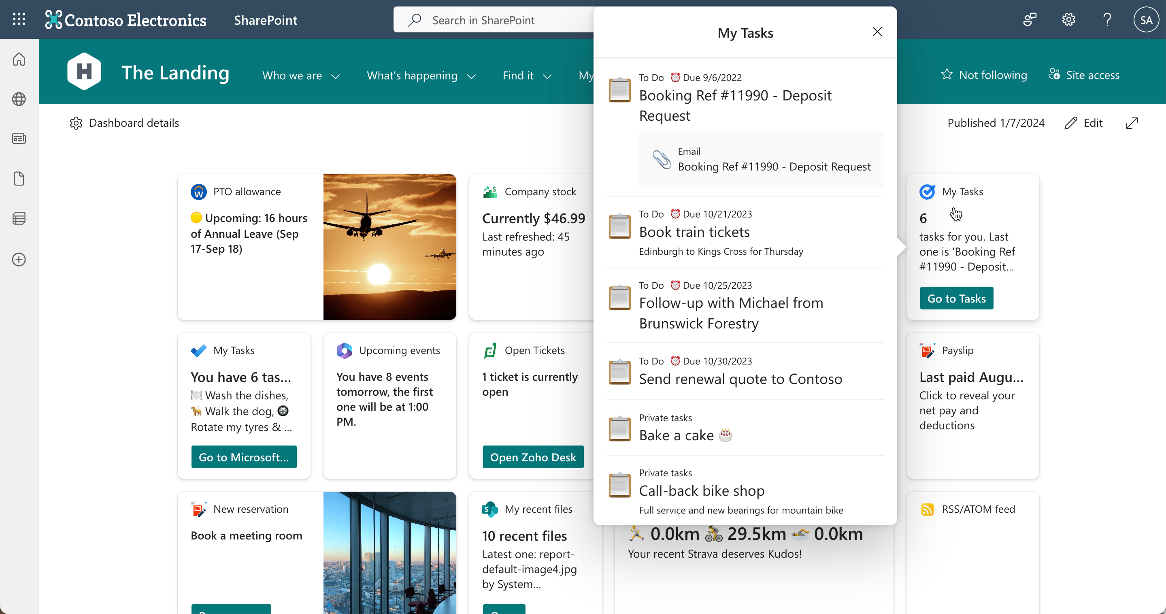Click the Bake a cake clipboard icon
Screen dimensions: 1166x614
pos(620,428)
